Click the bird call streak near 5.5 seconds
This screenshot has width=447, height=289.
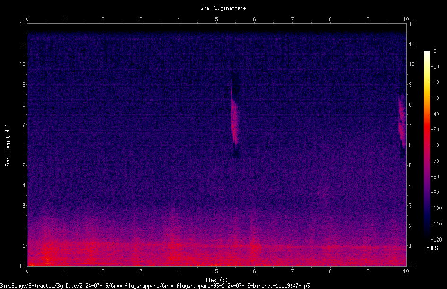234,117
